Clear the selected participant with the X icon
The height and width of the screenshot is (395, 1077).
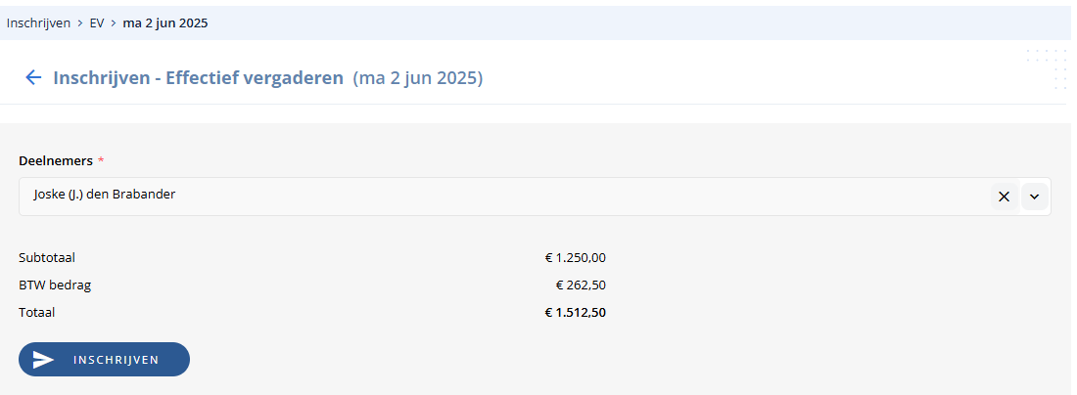click(1005, 197)
